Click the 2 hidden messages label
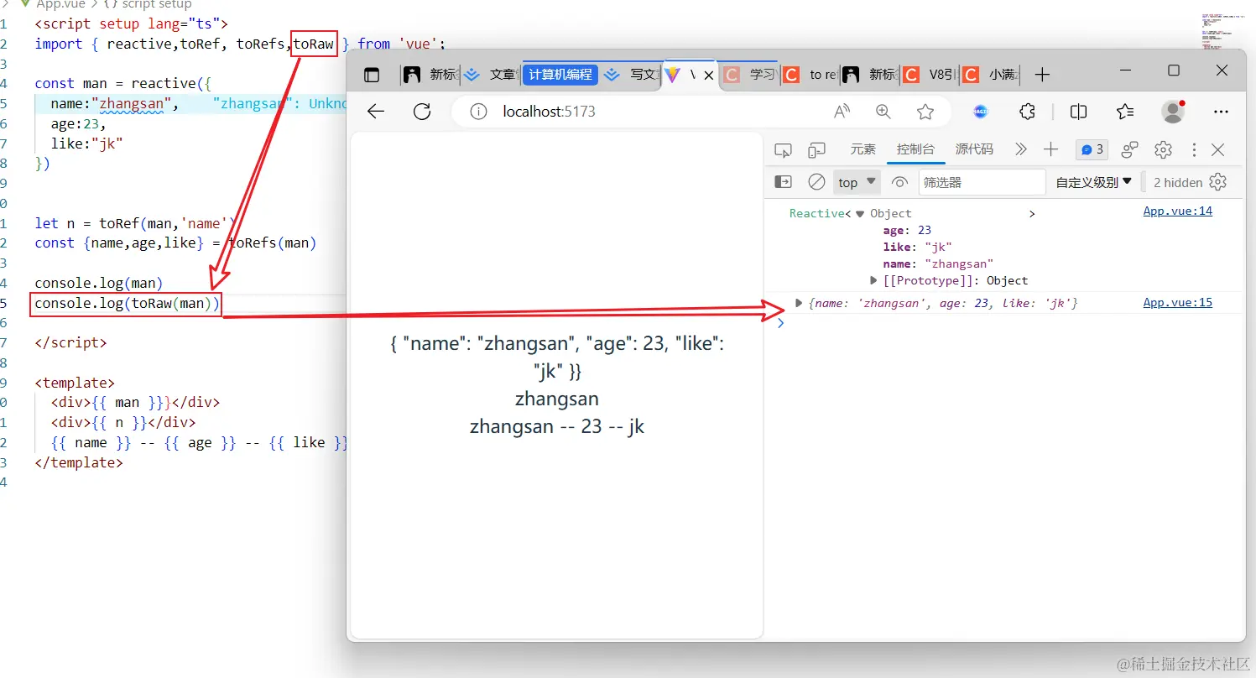The width and height of the screenshot is (1256, 678). tap(1178, 182)
